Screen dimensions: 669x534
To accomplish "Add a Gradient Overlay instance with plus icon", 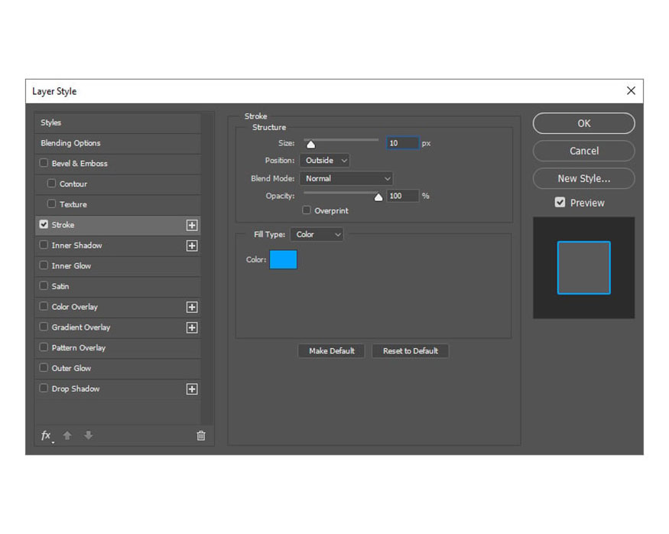I will tap(192, 327).
